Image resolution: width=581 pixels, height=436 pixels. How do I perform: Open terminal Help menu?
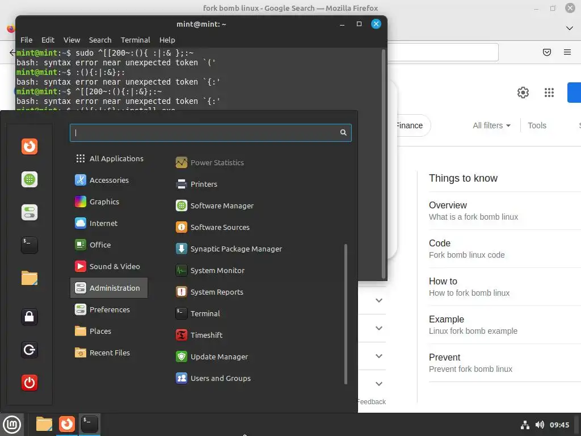(x=167, y=40)
